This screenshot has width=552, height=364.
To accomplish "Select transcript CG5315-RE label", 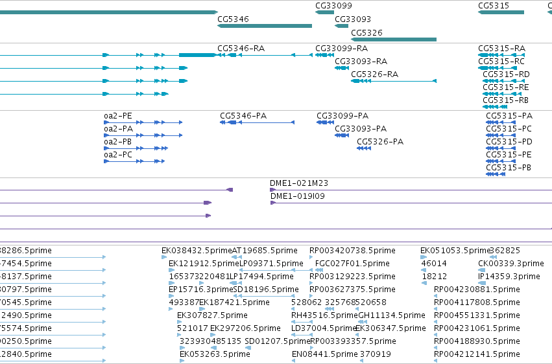I will click(x=505, y=87).
